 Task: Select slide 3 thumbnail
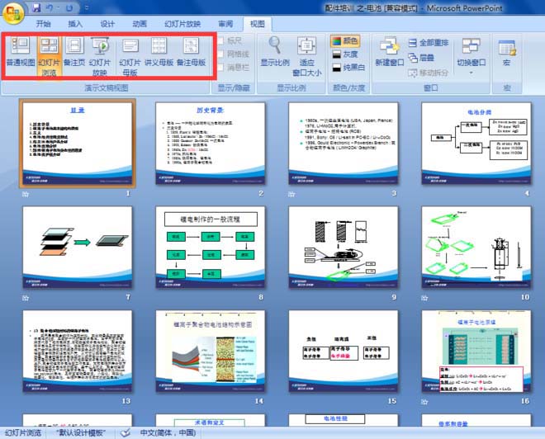click(x=344, y=143)
